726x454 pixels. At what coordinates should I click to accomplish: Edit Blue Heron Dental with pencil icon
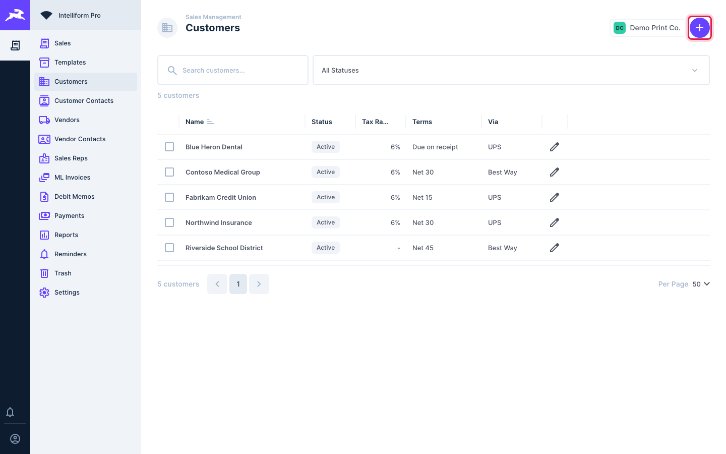coord(555,147)
